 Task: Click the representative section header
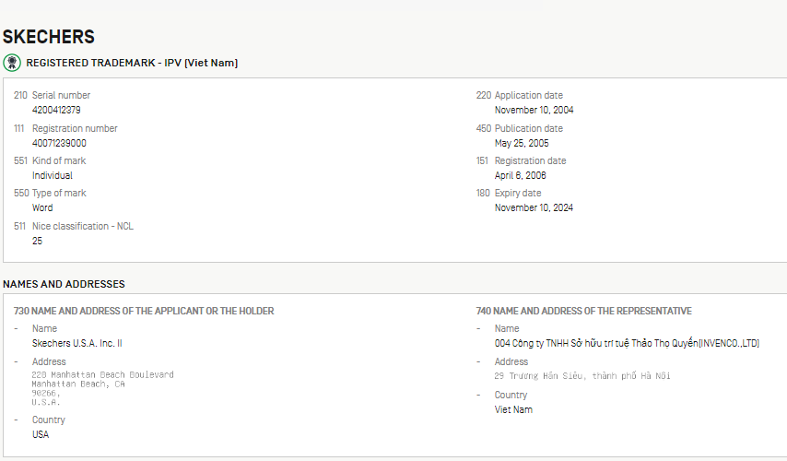583,311
